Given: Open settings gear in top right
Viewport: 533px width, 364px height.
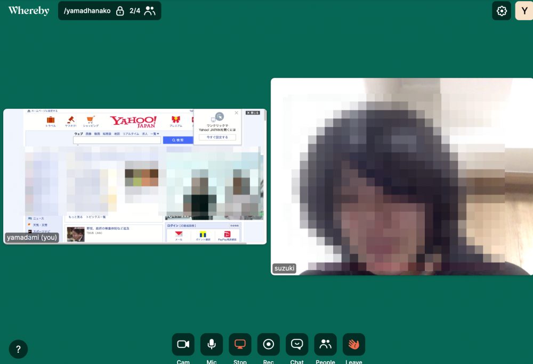Looking at the screenshot, I should click(x=502, y=11).
